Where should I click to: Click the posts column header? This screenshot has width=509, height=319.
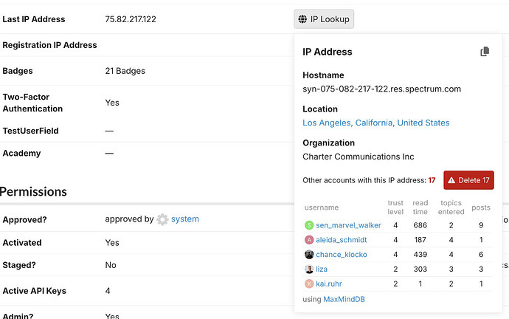pos(481,207)
